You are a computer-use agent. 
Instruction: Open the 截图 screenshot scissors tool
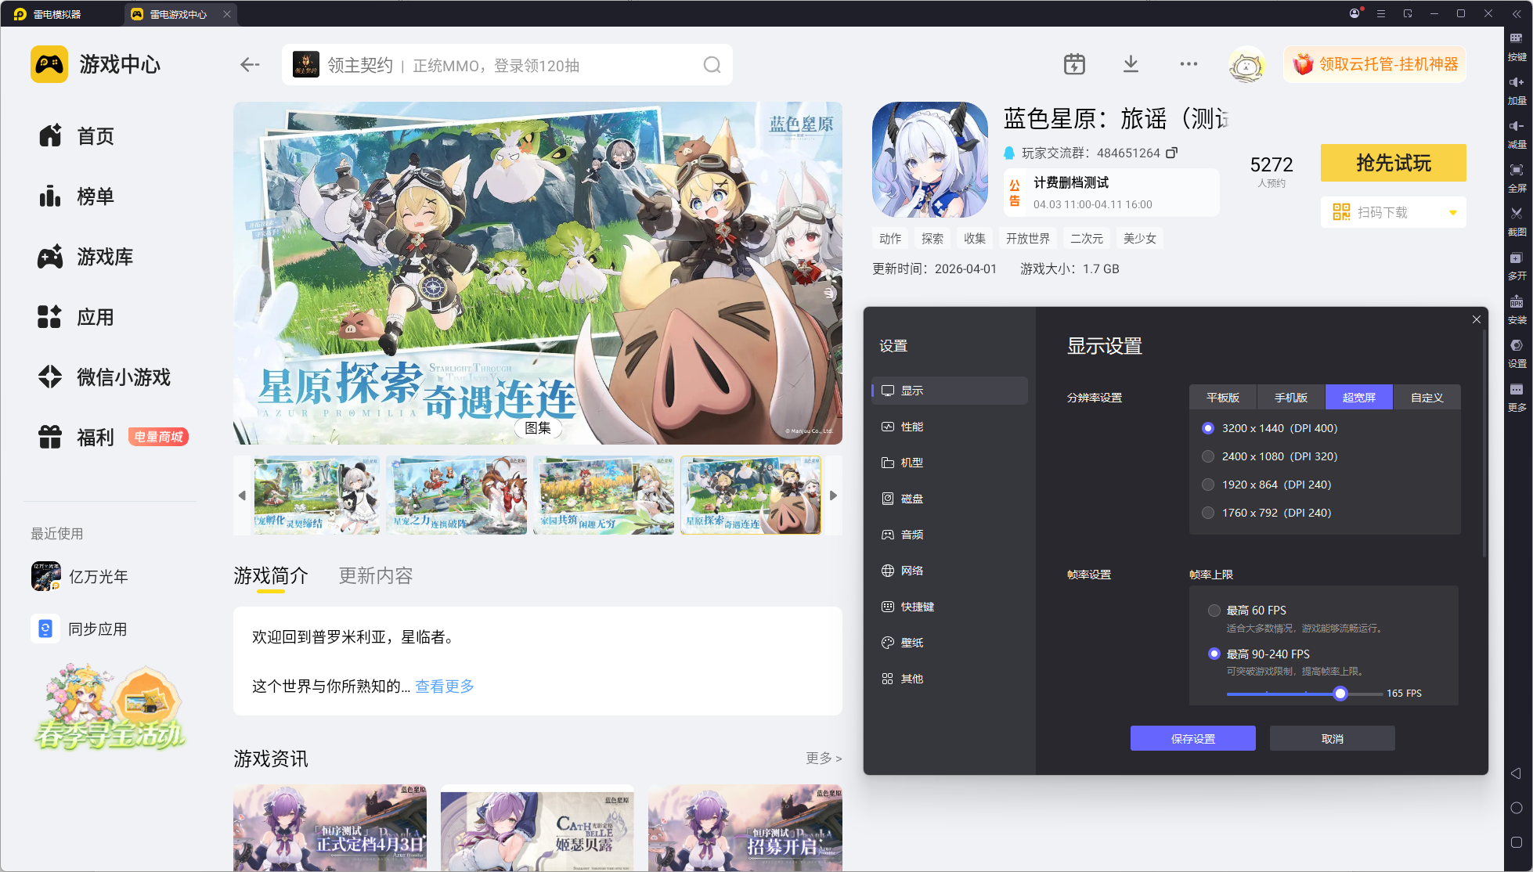coord(1517,214)
